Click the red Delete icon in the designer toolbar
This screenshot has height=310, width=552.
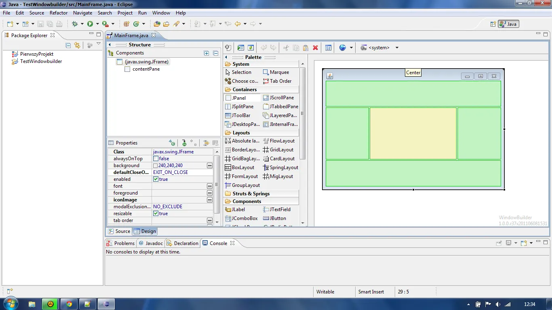pos(316,48)
